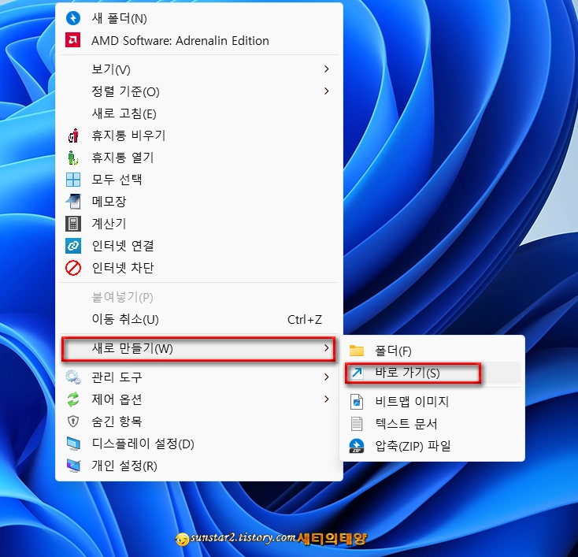Select 인터넷 차단 menu entry

[199, 268]
